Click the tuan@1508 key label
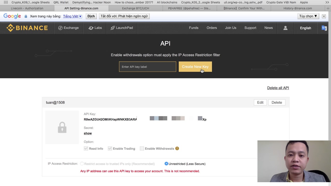Image resolution: width=331 pixels, height=186 pixels. click(55, 103)
